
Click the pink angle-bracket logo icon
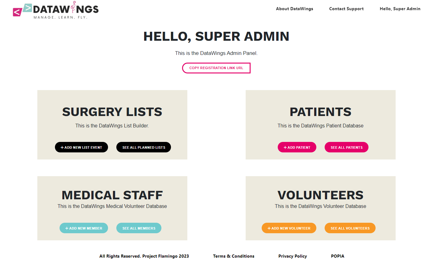coord(17,12)
